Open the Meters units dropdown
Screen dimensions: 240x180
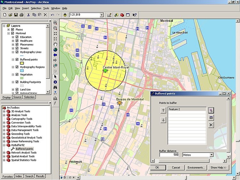click(211, 155)
